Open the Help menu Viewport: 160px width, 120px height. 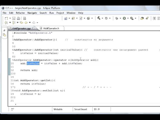80,13
